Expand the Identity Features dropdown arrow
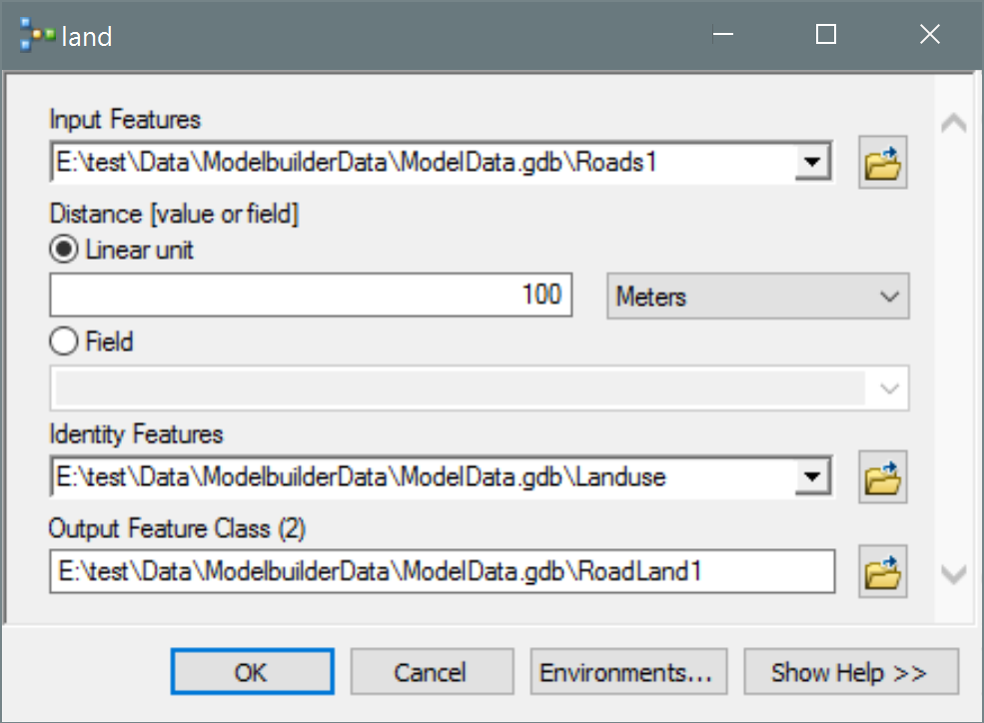Screen dimensions: 984x723 click(813, 478)
